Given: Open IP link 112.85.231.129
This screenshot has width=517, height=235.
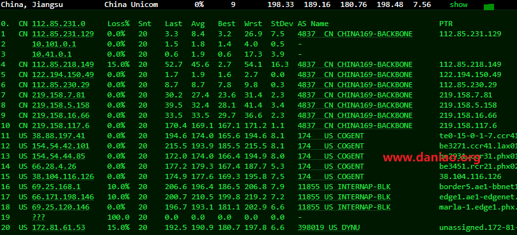Looking at the screenshot, I should tap(63, 34).
